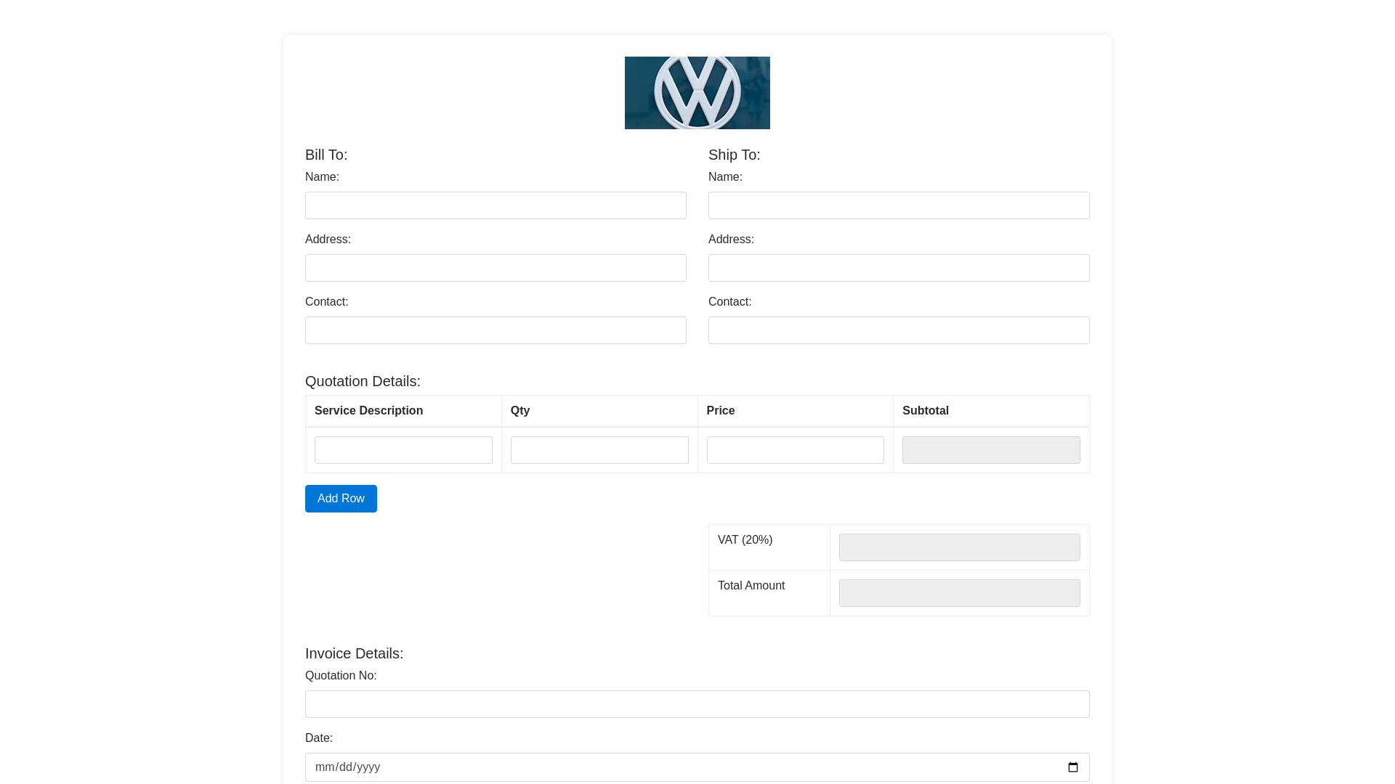Click the Service Description column header

368,411
